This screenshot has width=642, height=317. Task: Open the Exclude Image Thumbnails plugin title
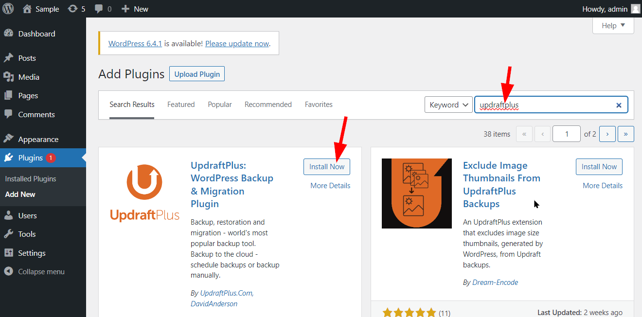pos(501,185)
